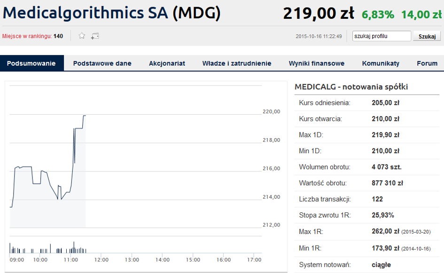Click the 09:00 marker on chart time axis

[x=17, y=260]
